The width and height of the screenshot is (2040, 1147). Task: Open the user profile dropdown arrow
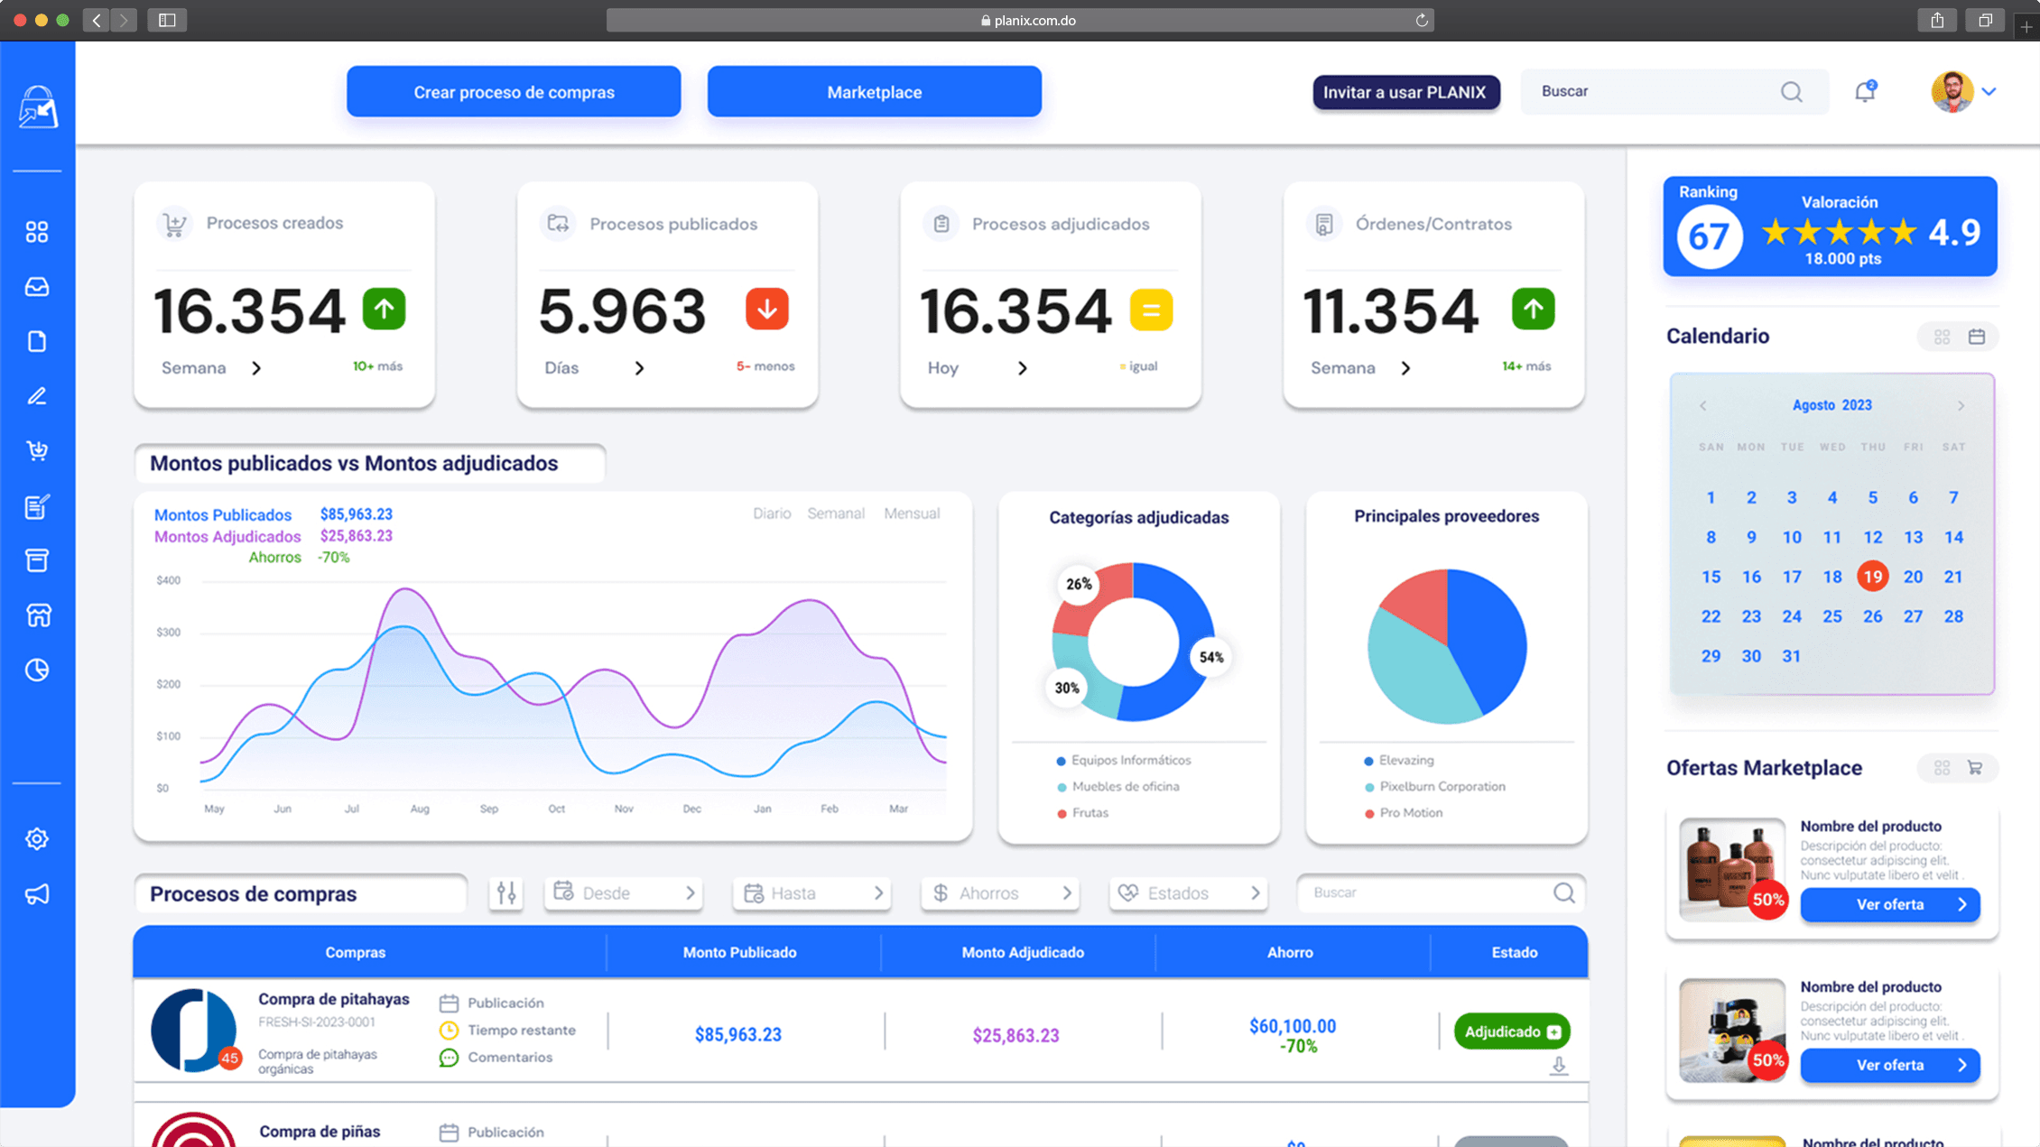click(x=1989, y=91)
